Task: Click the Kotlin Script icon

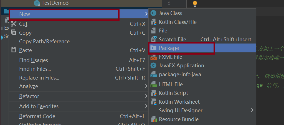Action: (153, 93)
